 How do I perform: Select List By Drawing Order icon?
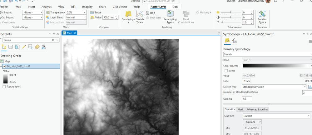coord(4,47)
